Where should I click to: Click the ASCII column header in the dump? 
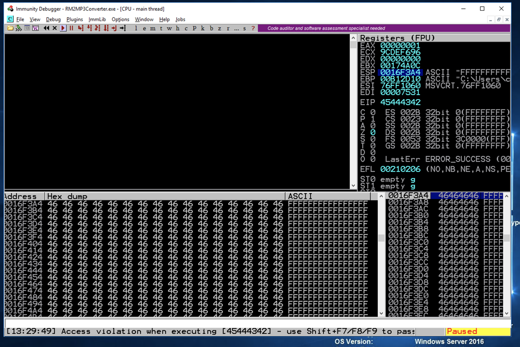[328, 196]
